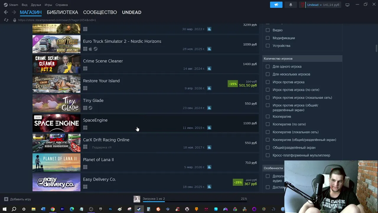Reload the store page
Viewport: 378px width, 213px height.
[6, 20]
